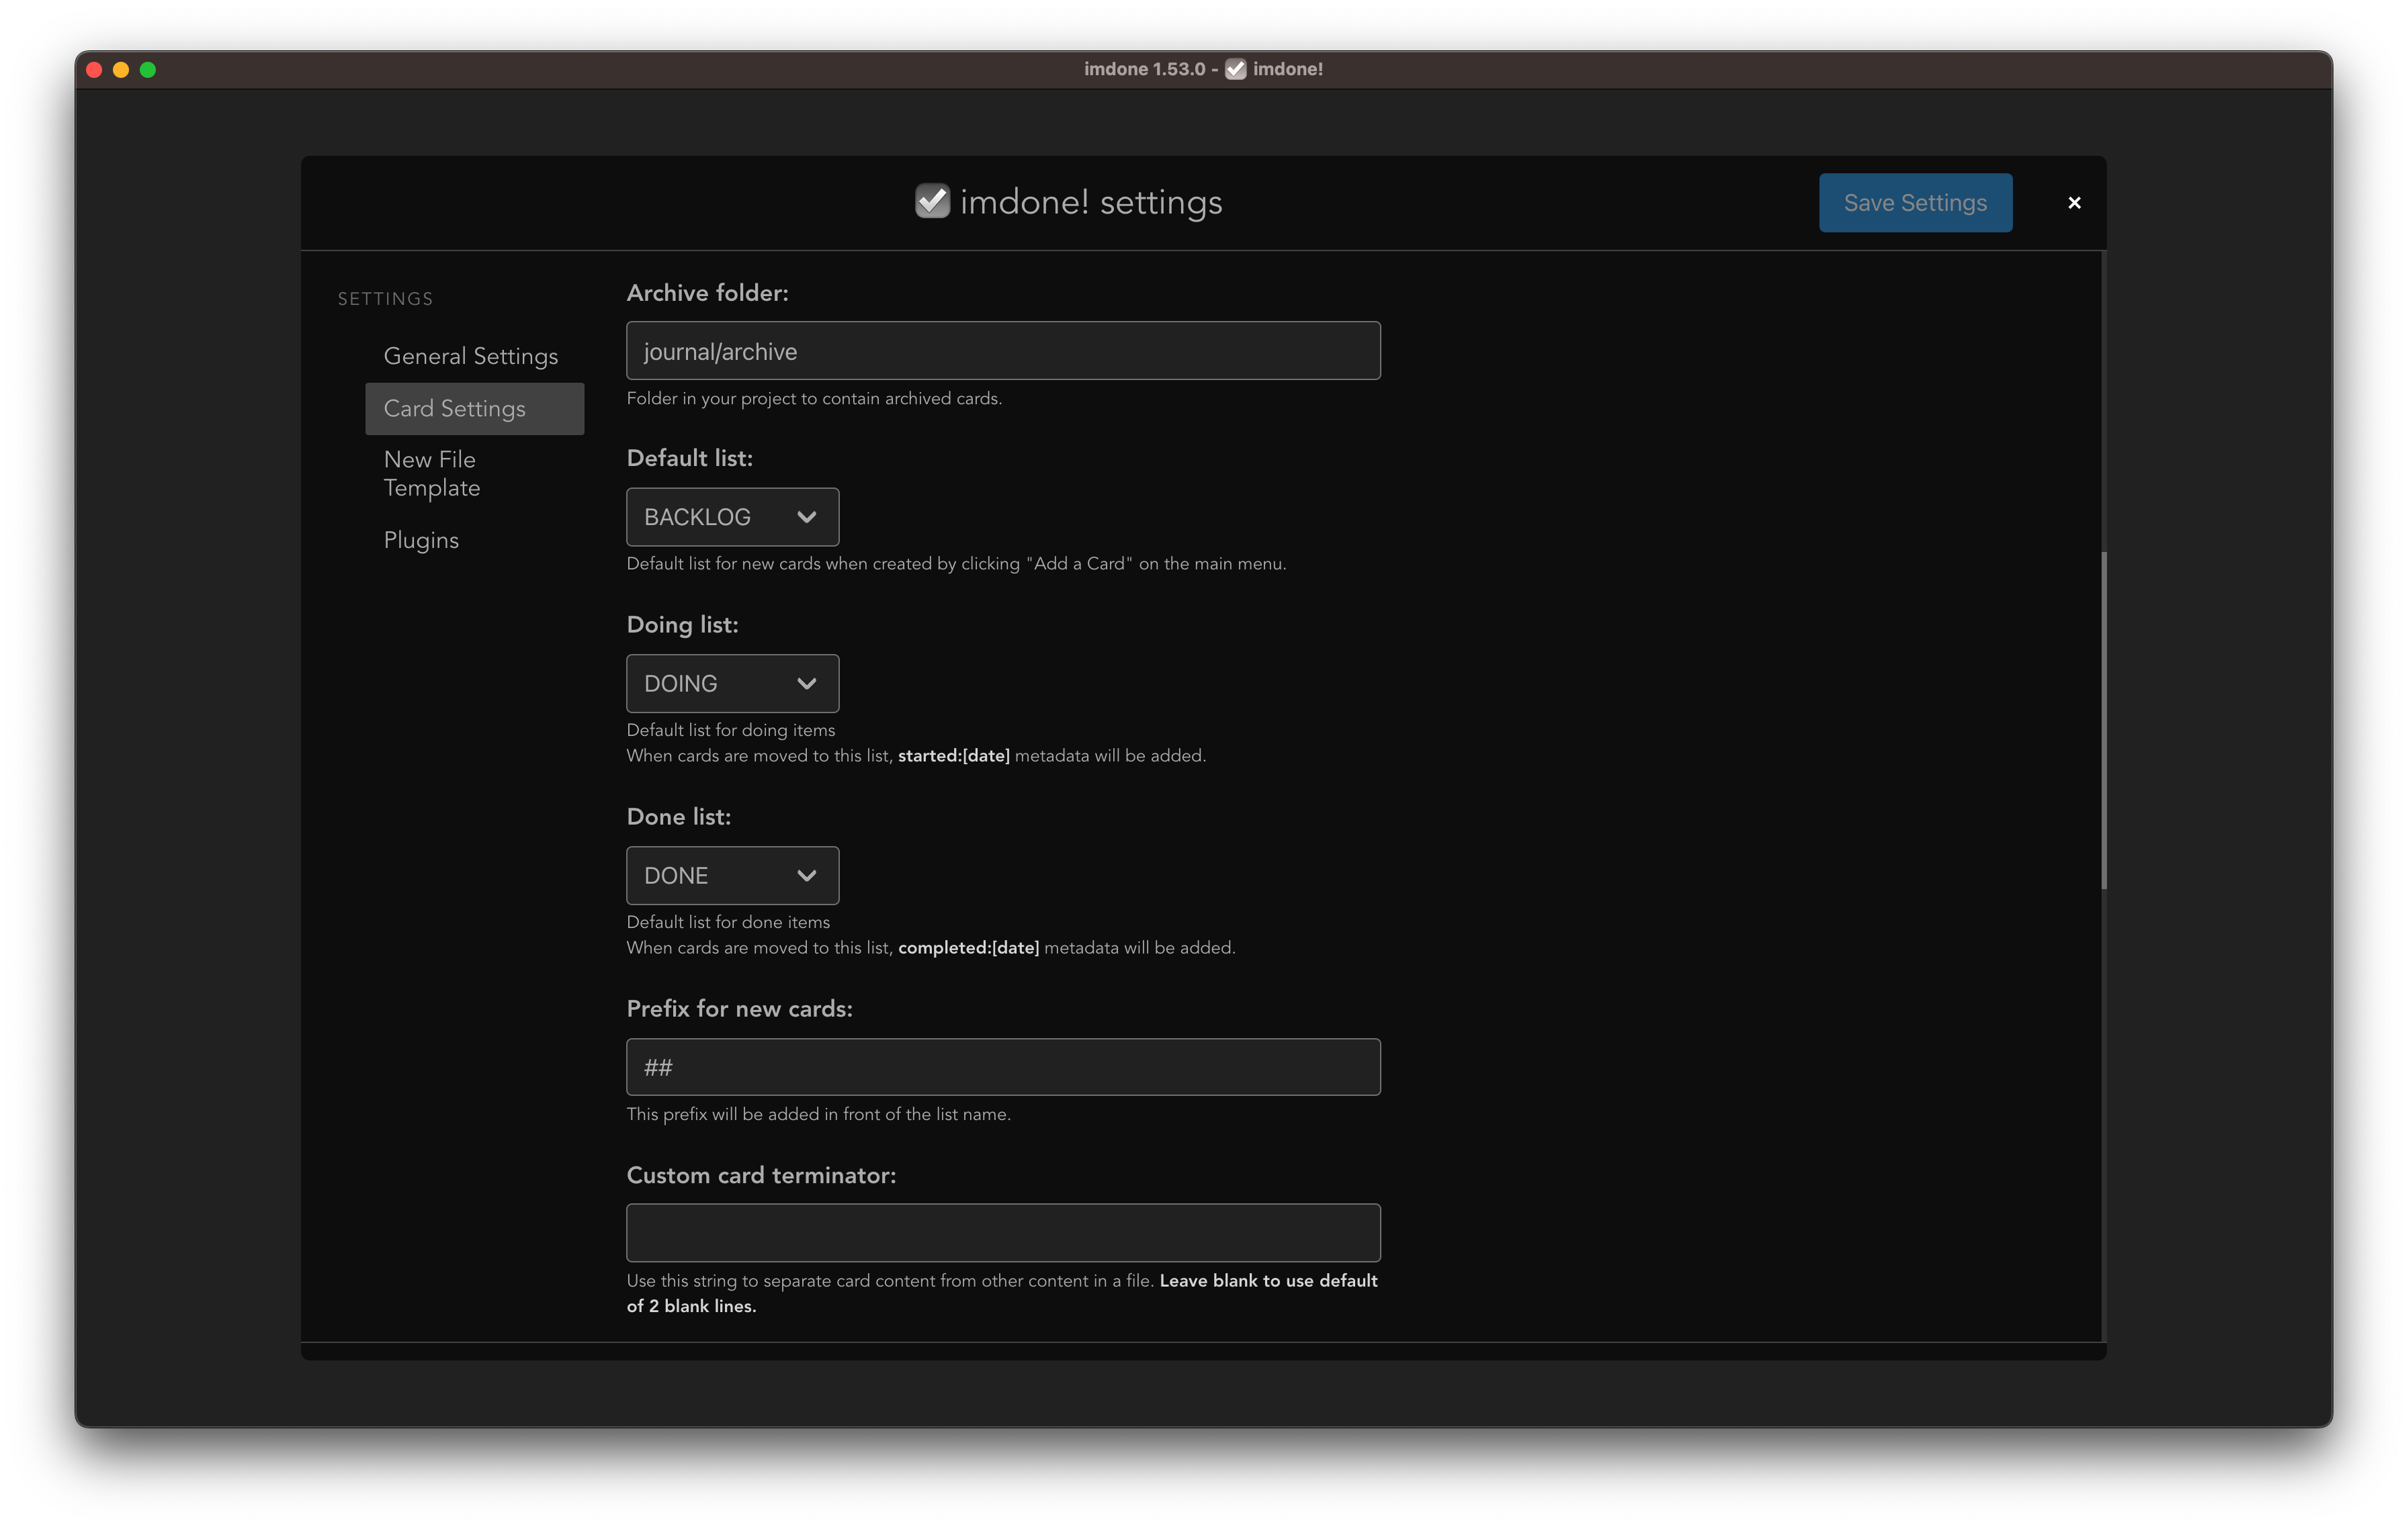Click the Archive folder input field
This screenshot has height=1527, width=2408.
1003,351
